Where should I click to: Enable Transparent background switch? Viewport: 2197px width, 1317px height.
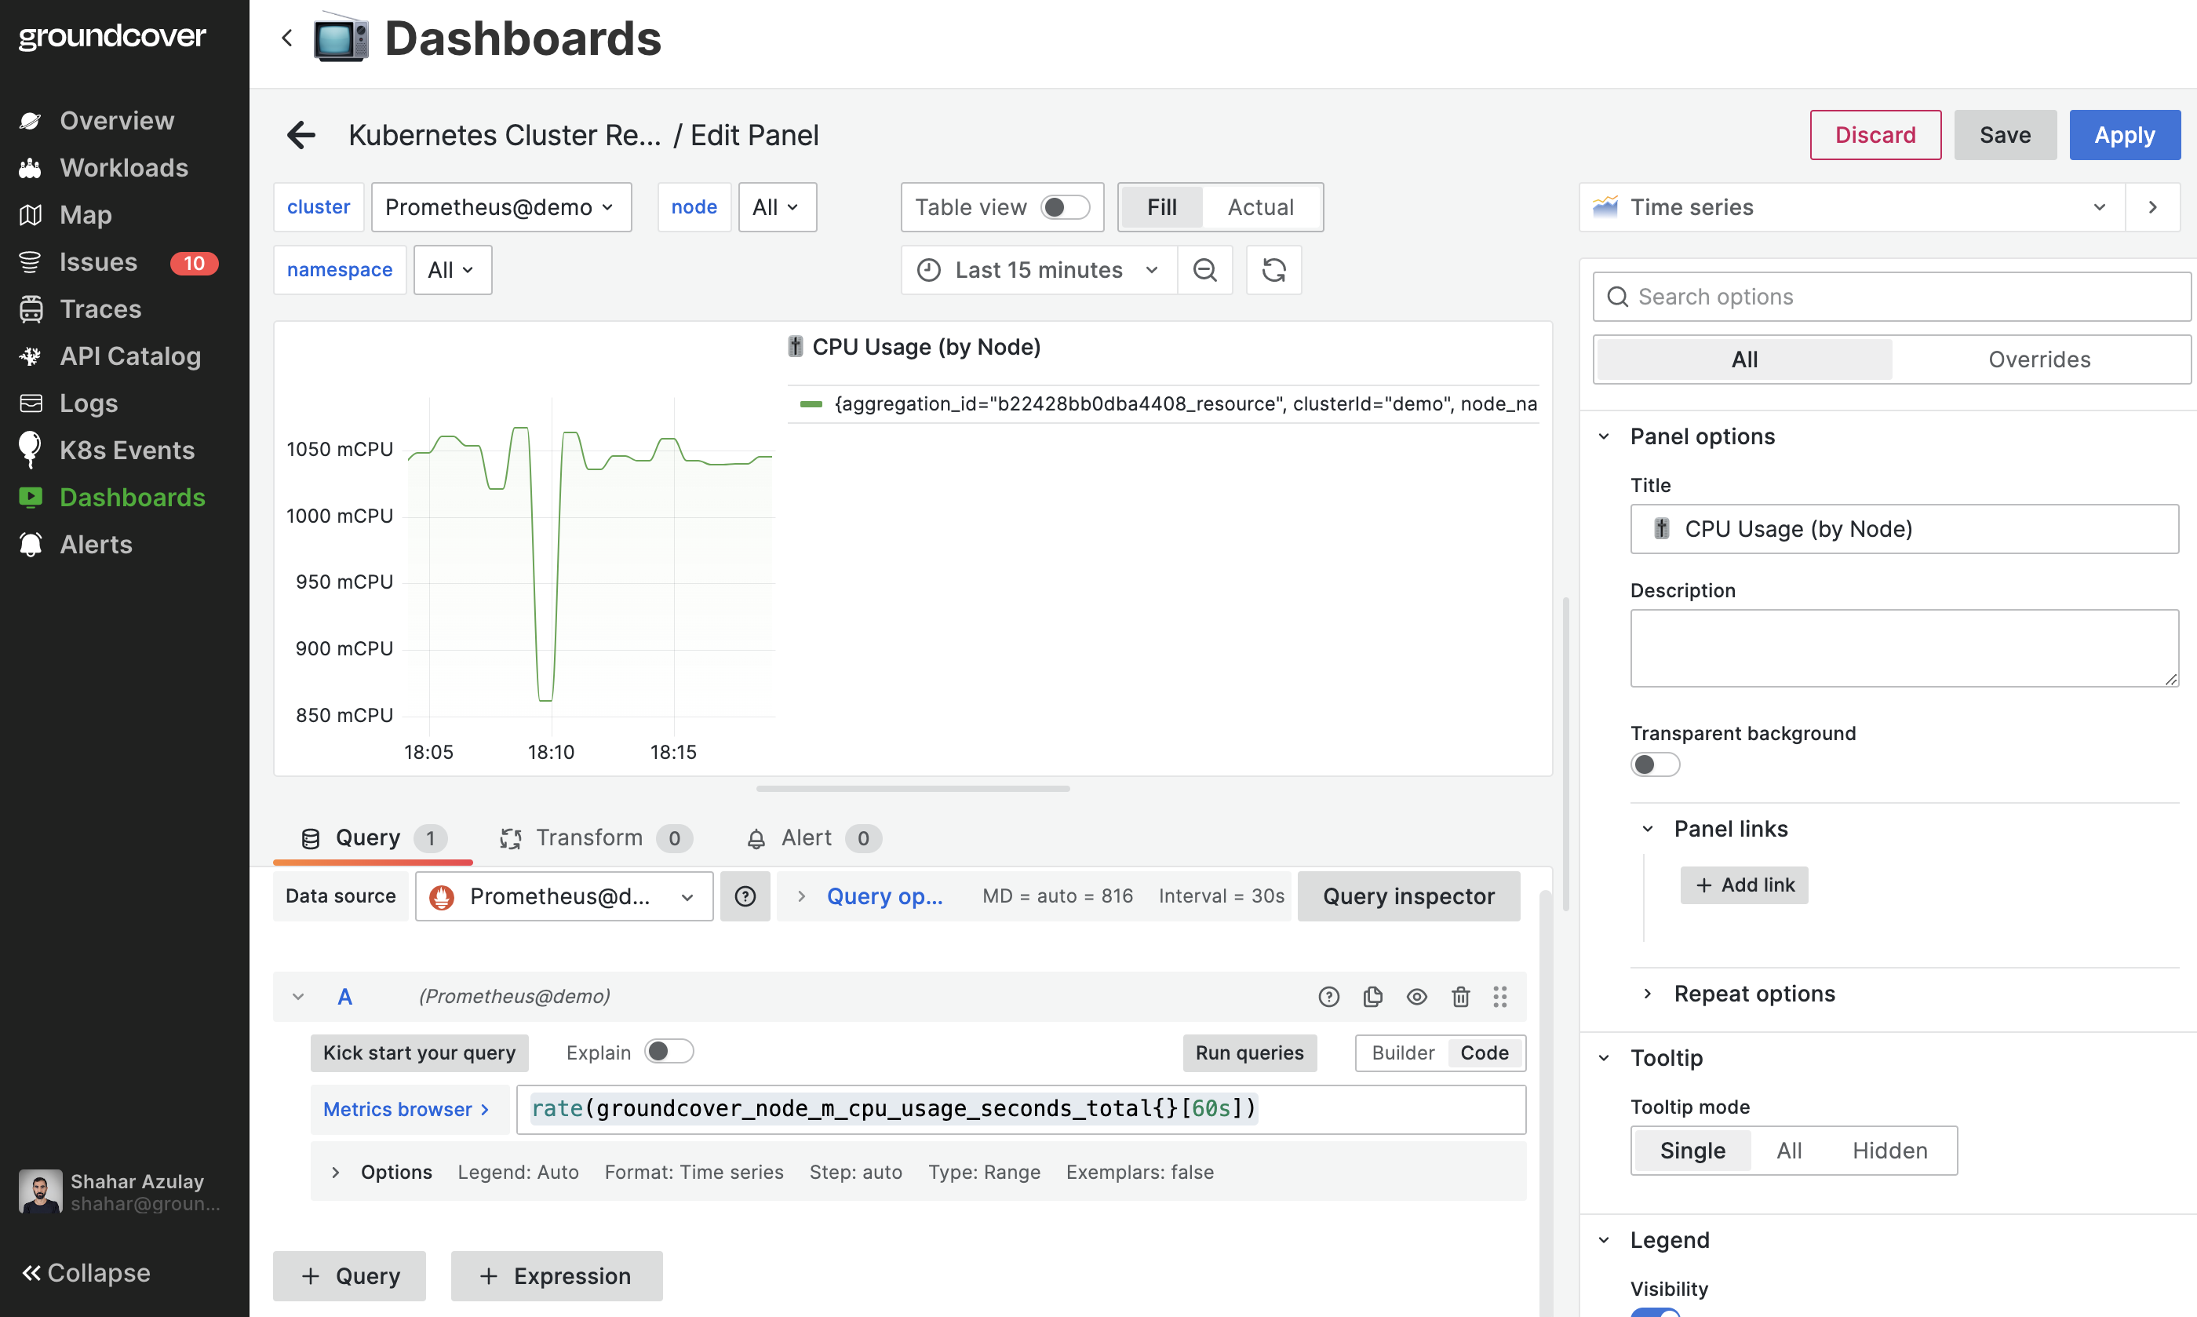[x=1654, y=764]
